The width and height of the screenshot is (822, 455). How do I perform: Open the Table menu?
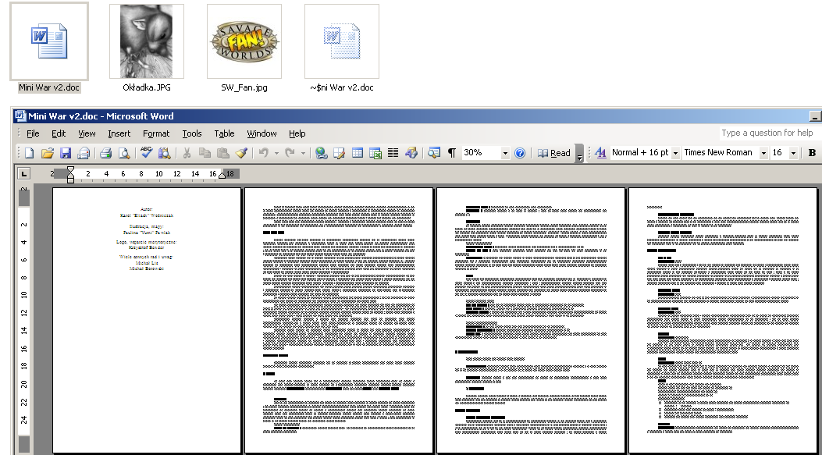(x=224, y=133)
